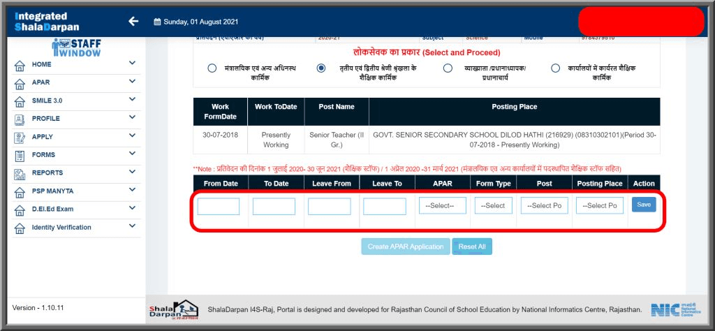Click the Reset All button
Viewport: 715px width, 331px height.
472,247
